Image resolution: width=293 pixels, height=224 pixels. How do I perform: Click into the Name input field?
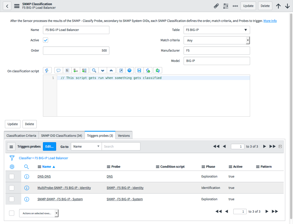click(x=76, y=30)
